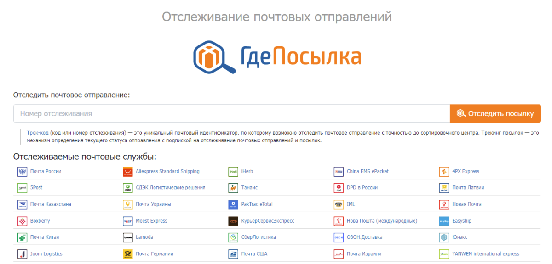Click the Отследить посылку button
552x264 pixels.
(x=495, y=113)
